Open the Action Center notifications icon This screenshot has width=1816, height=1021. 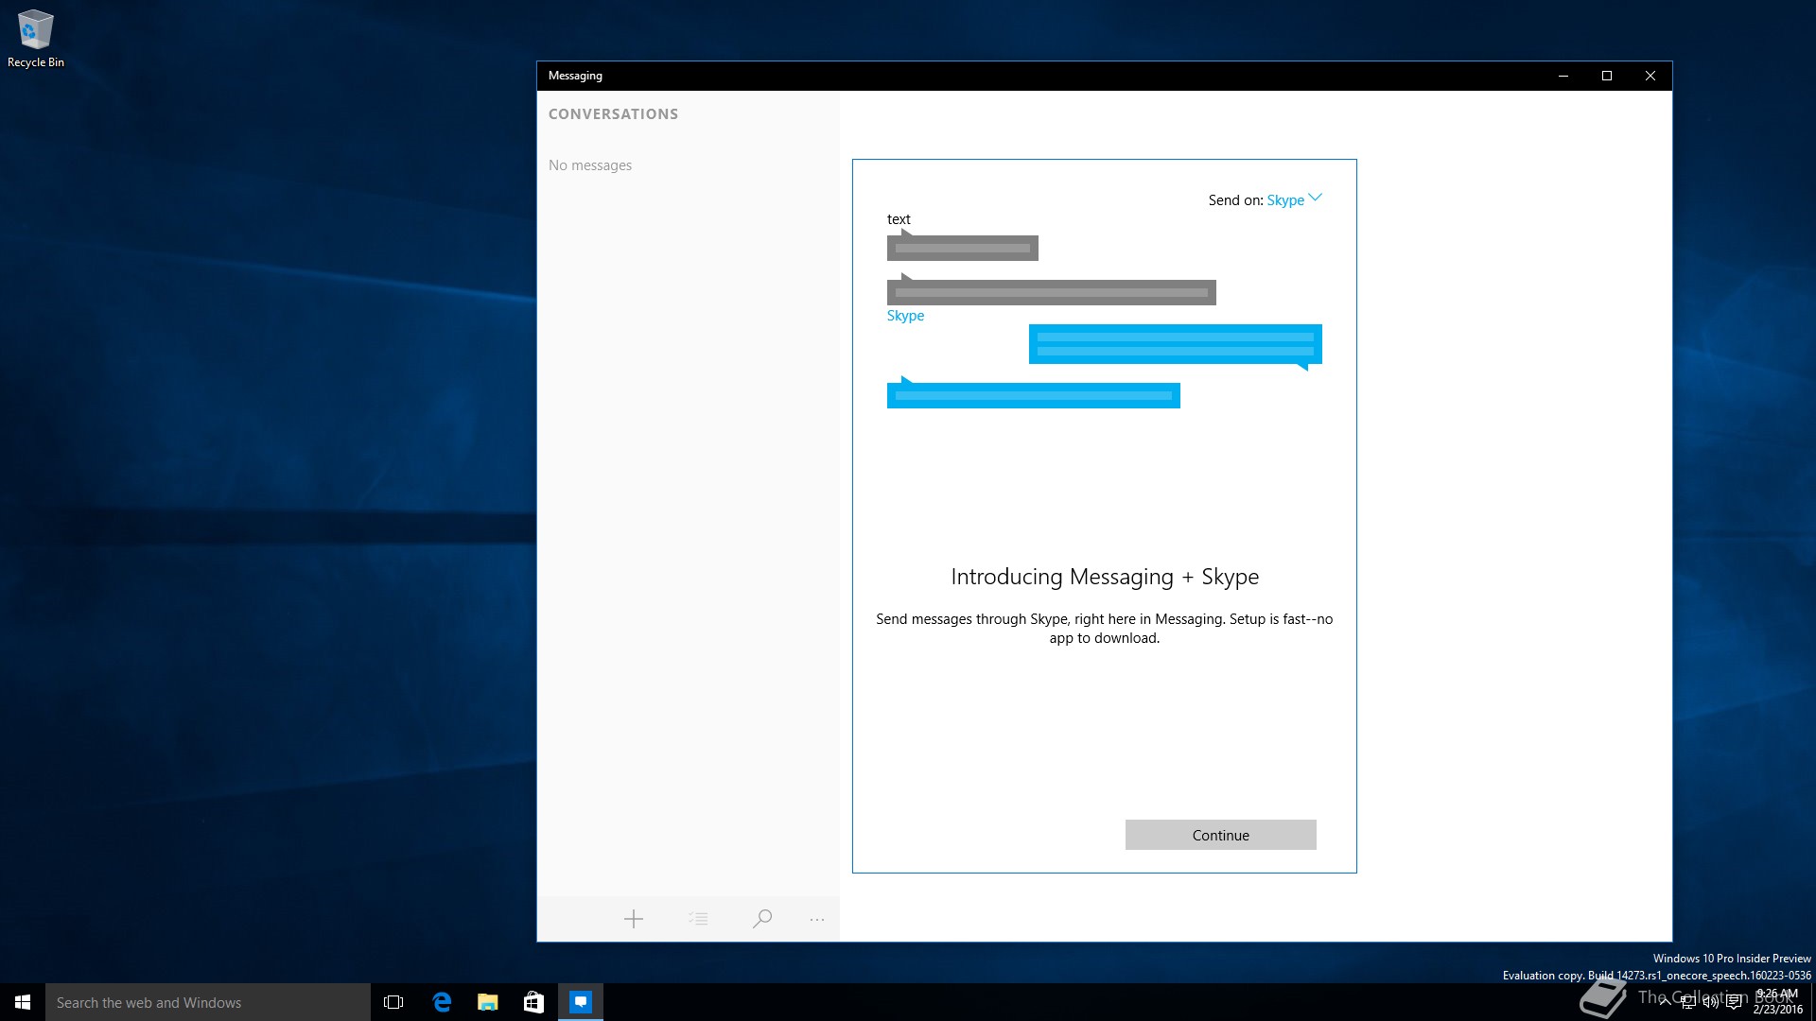click(1734, 1002)
